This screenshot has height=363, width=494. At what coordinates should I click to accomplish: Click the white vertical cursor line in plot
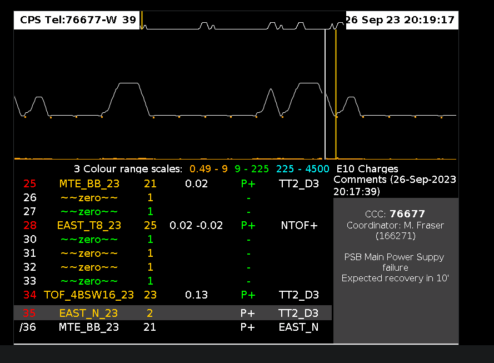[x=325, y=95]
